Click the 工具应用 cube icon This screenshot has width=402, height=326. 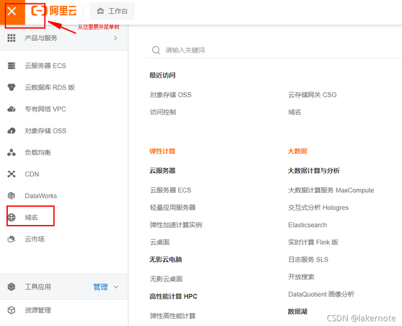click(11, 287)
